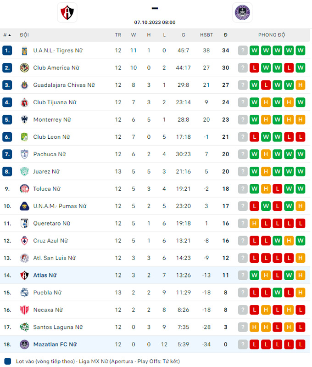Click the Guadalajara Chivas crest icon
312x367 pixels.
coord(24,85)
